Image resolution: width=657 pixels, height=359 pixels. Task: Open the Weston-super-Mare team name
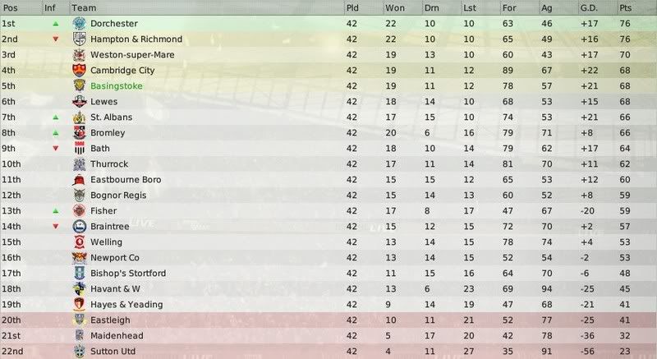pos(132,55)
